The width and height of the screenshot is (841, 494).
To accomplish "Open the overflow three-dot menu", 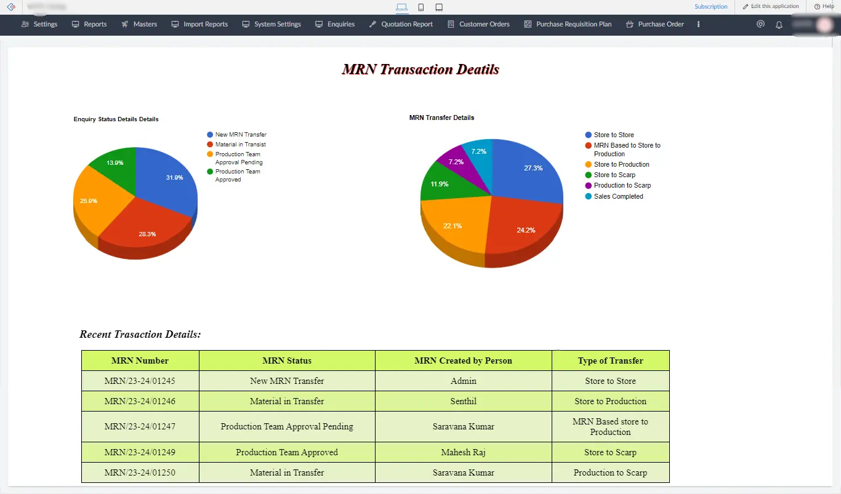I will coord(698,24).
